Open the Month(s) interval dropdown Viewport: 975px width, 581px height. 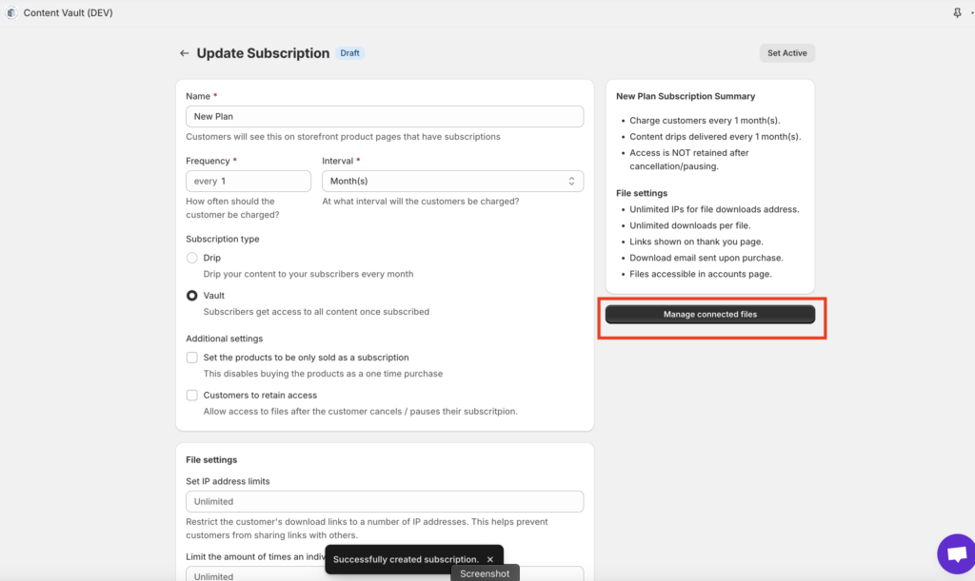[x=452, y=182]
